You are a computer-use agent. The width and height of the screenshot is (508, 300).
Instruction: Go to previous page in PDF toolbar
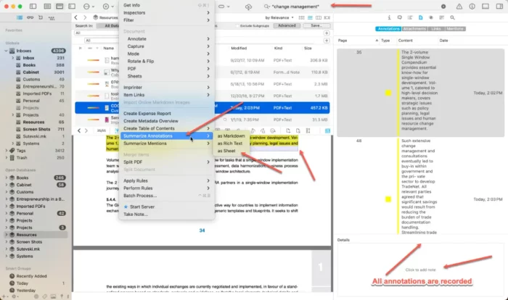pos(79,130)
